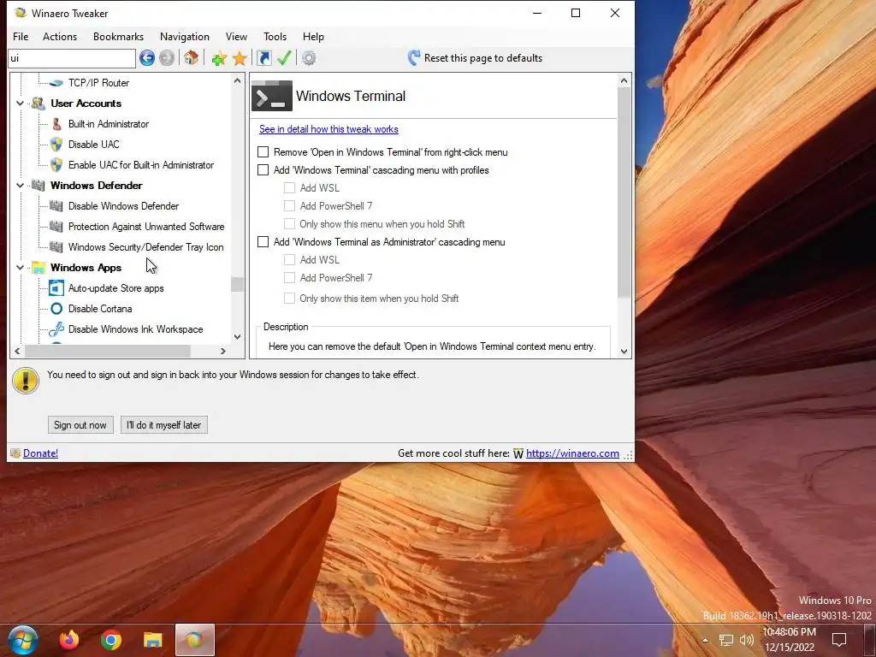Open the Start button on the taskbar

(23, 640)
